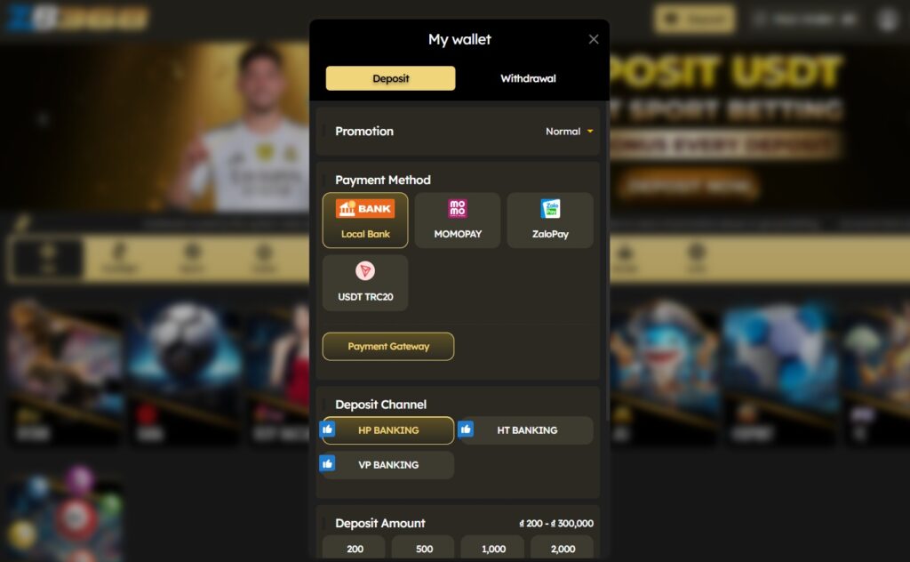Choose the 200 deposit amount
Image resolution: width=910 pixels, height=562 pixels.
tap(354, 548)
